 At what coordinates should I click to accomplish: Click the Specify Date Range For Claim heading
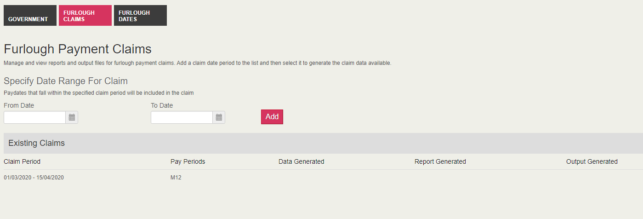[x=66, y=81]
